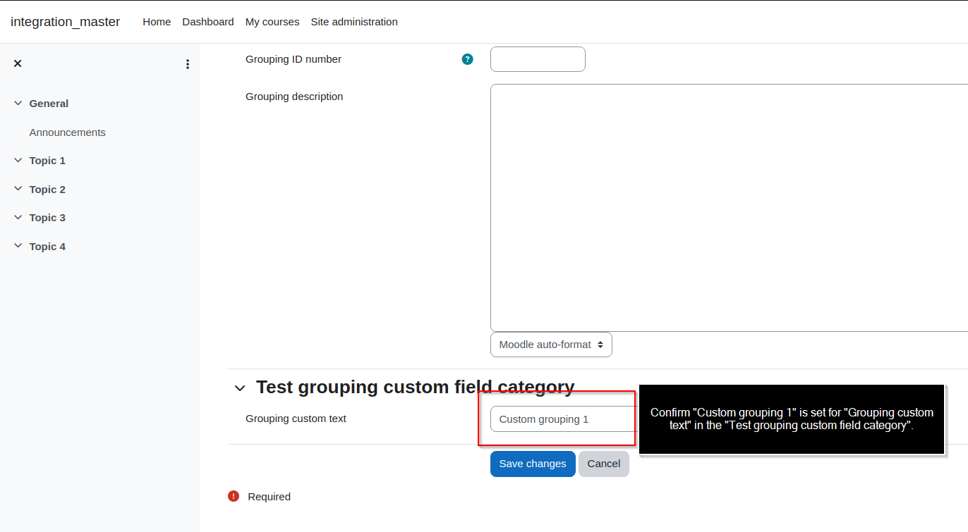Collapse Test grouping custom field category
This screenshot has height=532, width=968.
pyautogui.click(x=240, y=388)
